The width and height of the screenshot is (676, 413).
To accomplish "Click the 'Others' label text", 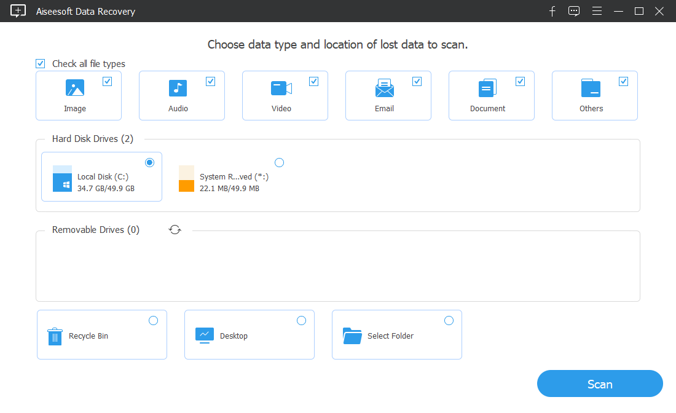I will pos(591,109).
